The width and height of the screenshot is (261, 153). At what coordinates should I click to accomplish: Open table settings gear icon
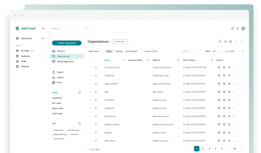coord(231,42)
